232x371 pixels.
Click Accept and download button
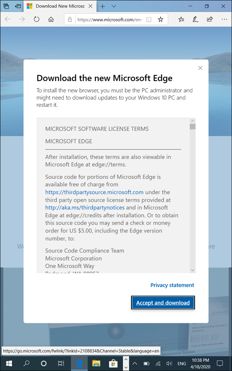(x=163, y=302)
